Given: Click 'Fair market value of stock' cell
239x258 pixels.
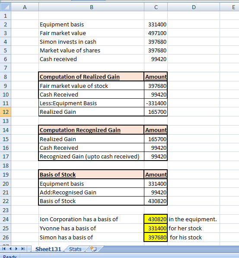Looking at the screenshot, I should click(x=91, y=86).
